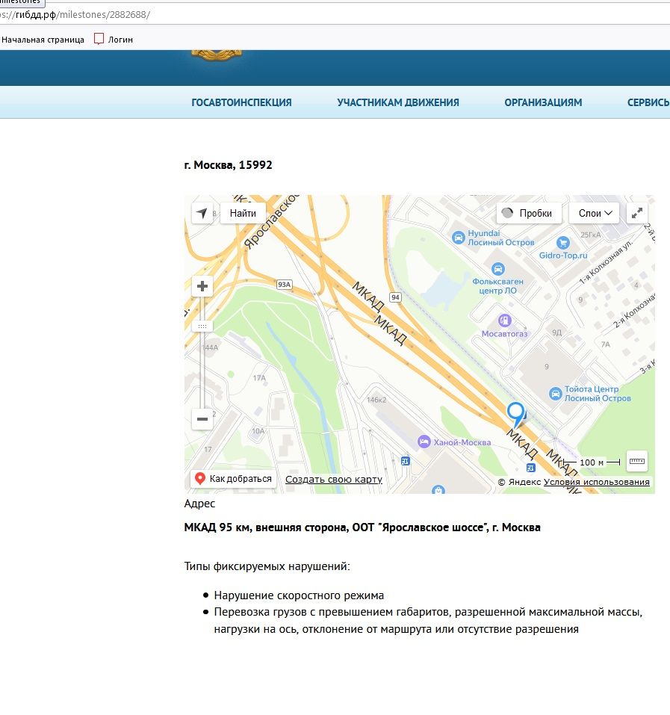Click the '100 м' map scale indicator
This screenshot has height=715, width=670.
click(x=592, y=462)
